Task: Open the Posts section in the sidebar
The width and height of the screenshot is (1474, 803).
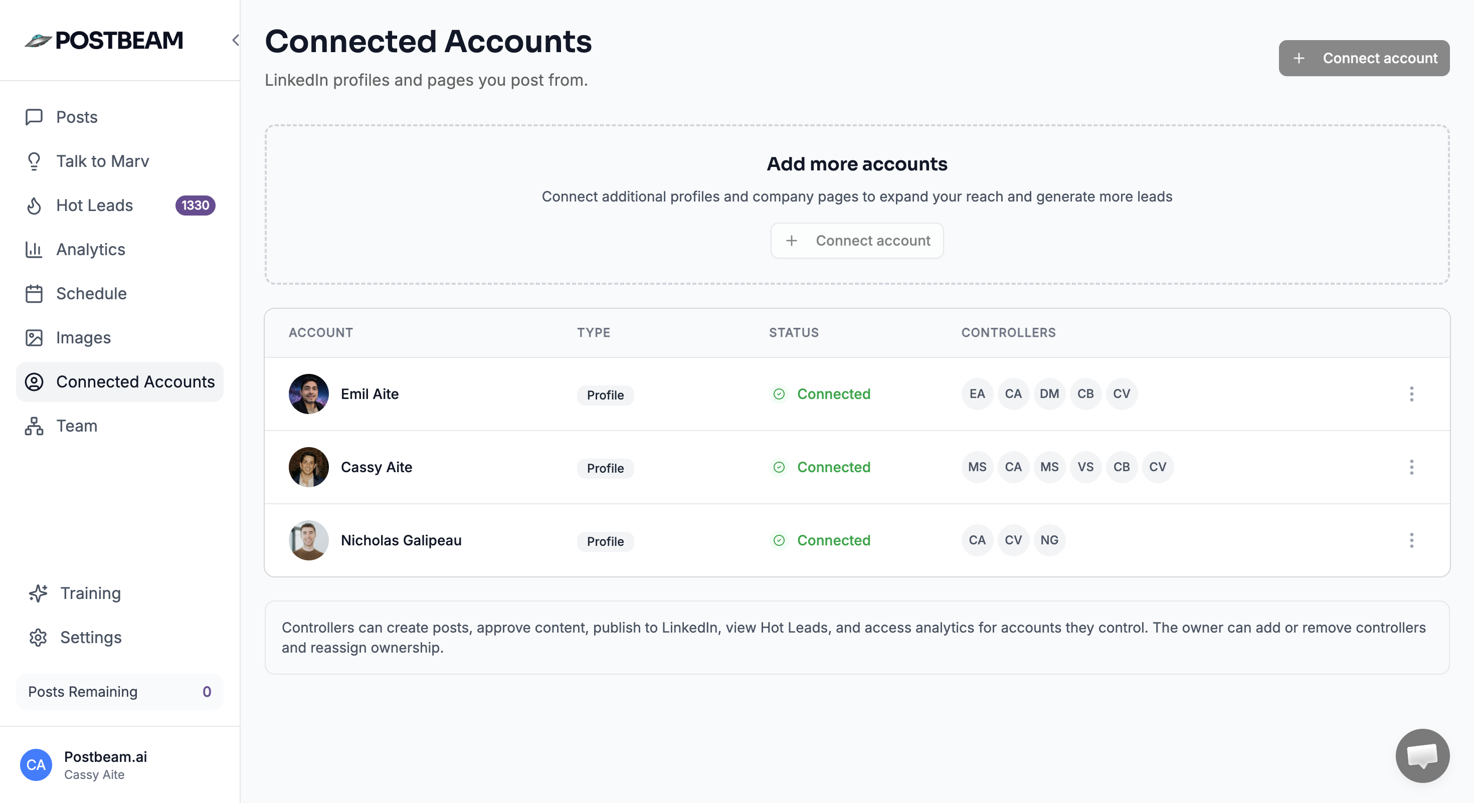Action: [x=76, y=117]
